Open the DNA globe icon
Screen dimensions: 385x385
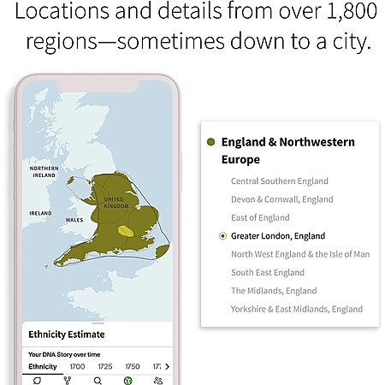pos(128,381)
